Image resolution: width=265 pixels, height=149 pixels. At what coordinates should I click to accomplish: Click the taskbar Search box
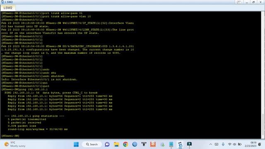click(x=92, y=144)
